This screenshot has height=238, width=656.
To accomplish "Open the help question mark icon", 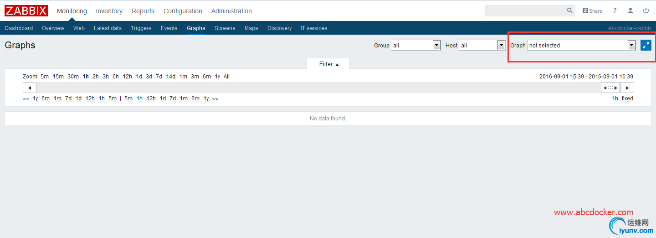I will pos(615,10).
